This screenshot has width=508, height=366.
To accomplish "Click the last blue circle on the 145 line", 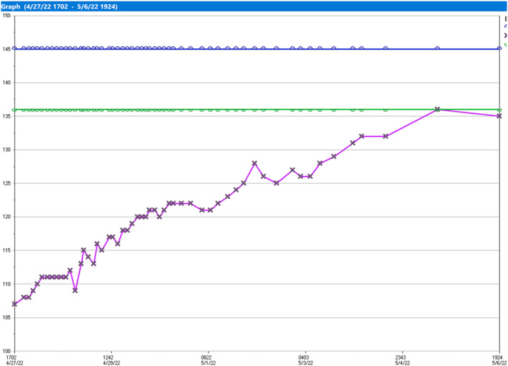I will [x=437, y=49].
